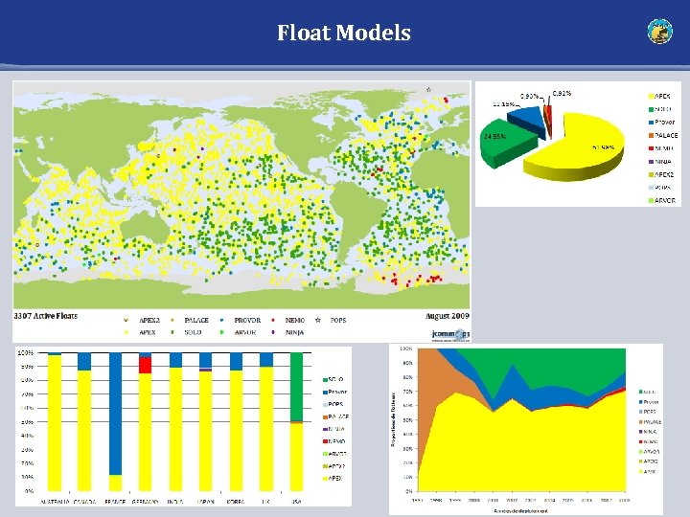Screen dimensions: 690x517
Task: Click the red NEMO segment of the GERMANY bar
Action: coord(146,365)
